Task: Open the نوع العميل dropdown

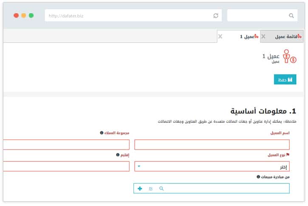Action: tap(212, 166)
